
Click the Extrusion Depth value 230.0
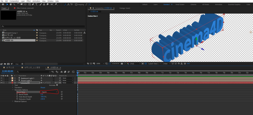(43, 99)
